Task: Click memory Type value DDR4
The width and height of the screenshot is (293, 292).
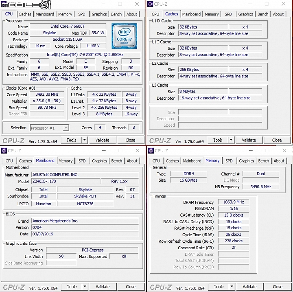Action: coord(188,173)
